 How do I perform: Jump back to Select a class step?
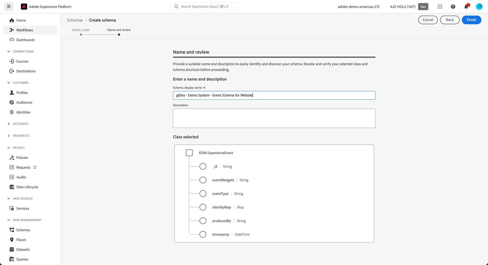pos(81,35)
